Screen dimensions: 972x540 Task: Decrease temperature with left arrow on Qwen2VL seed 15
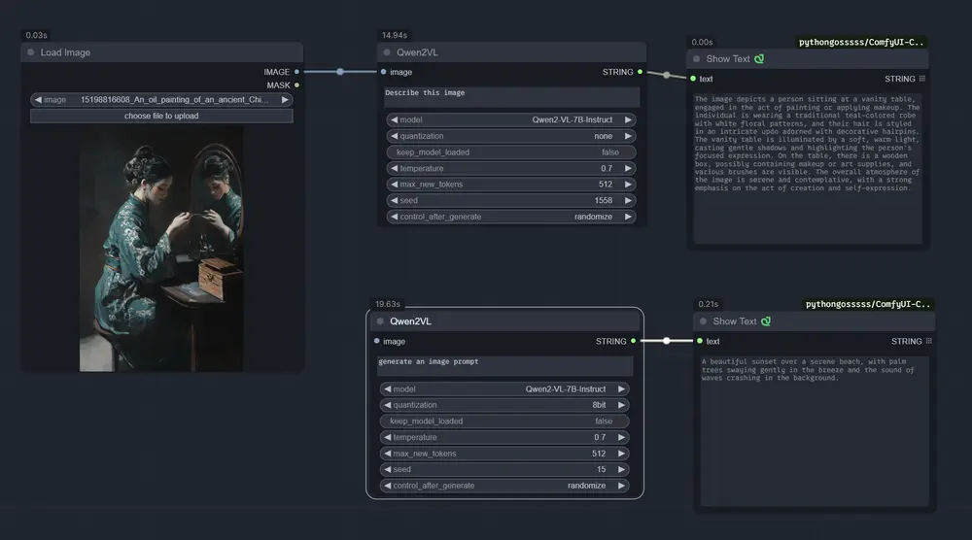click(388, 437)
